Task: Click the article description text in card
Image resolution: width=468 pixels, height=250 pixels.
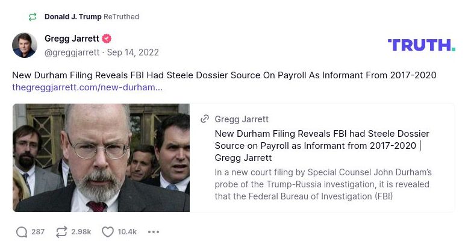Action: [323, 184]
